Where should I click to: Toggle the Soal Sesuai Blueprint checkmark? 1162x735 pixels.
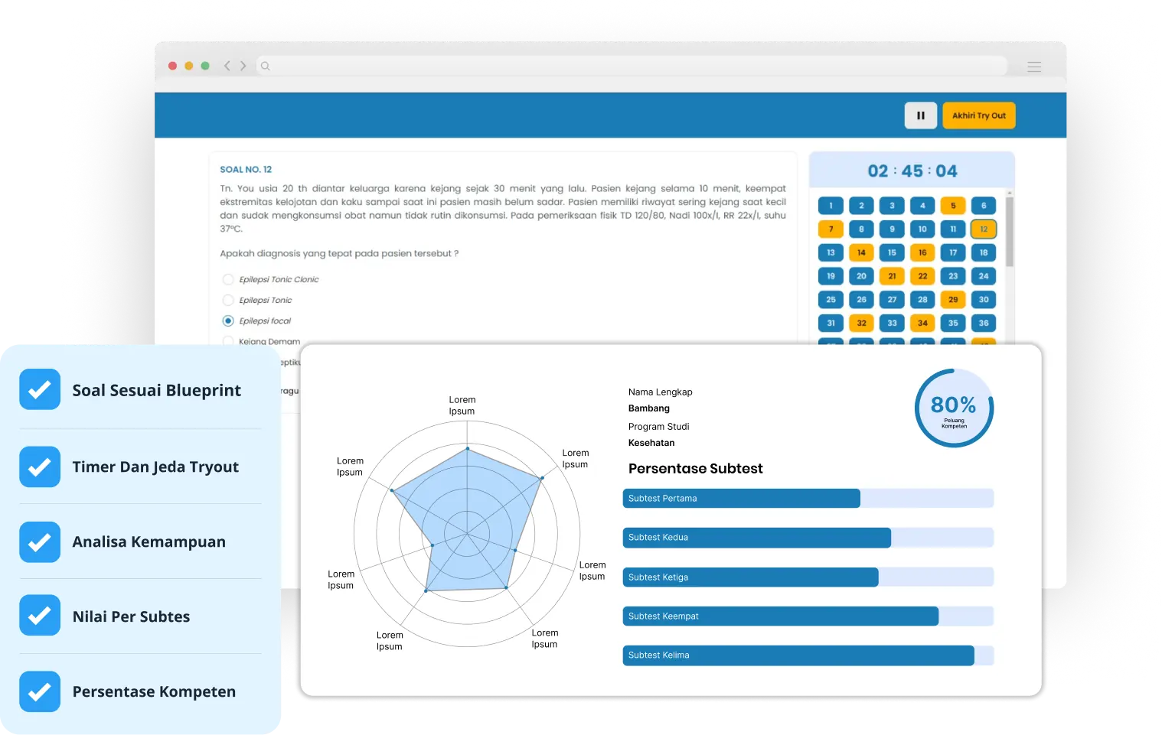tap(40, 389)
